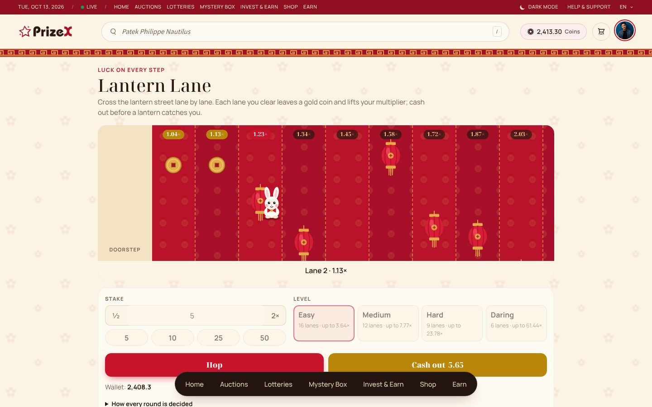Open the shopping cart
This screenshot has width=652, height=407.
[601, 32]
